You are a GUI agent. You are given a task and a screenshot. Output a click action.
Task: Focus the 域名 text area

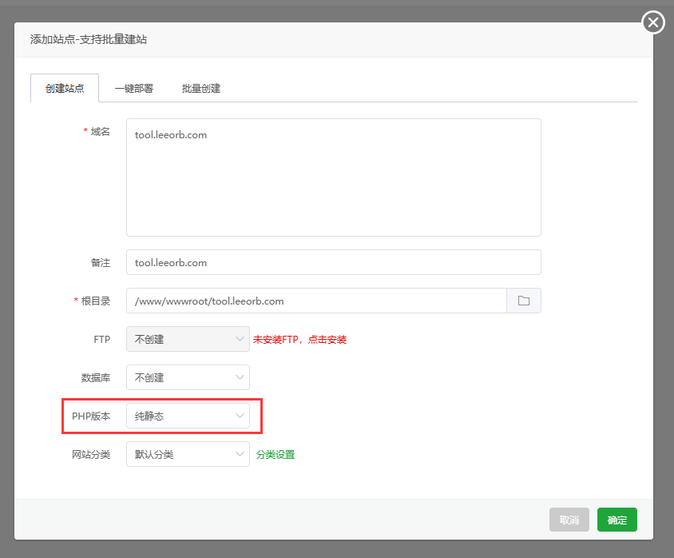[x=333, y=177]
